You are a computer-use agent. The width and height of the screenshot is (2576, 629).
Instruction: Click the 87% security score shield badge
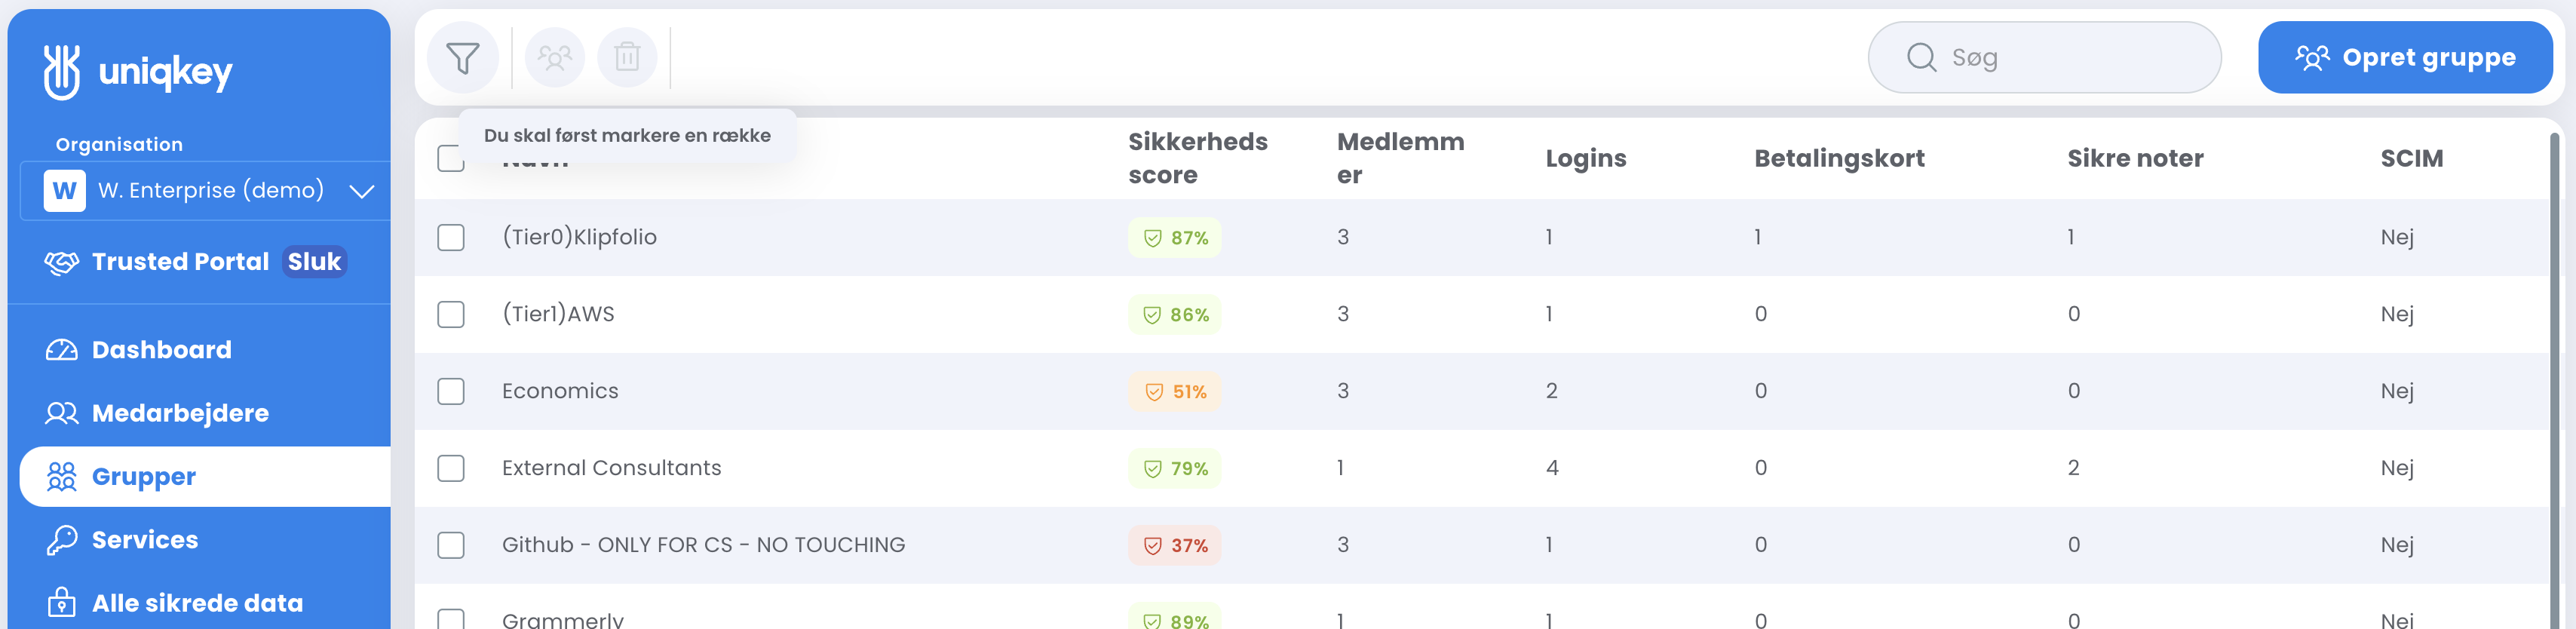pos(1175,237)
